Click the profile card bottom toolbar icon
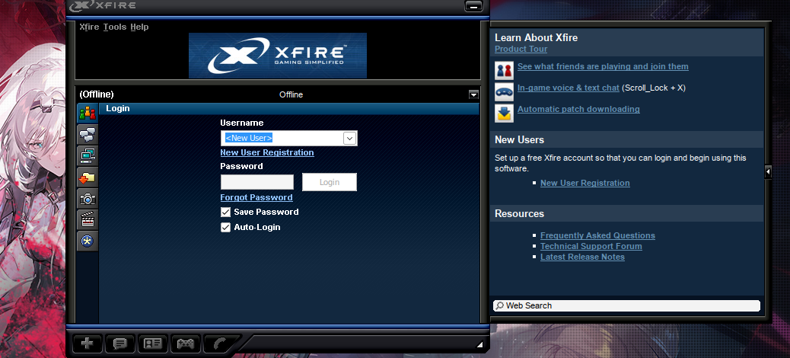This screenshot has height=358, width=790. pos(153,344)
